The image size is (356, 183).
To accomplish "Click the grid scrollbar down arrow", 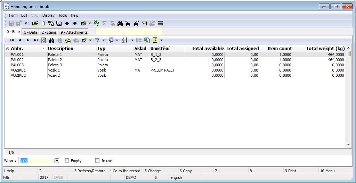I will click(348, 145).
